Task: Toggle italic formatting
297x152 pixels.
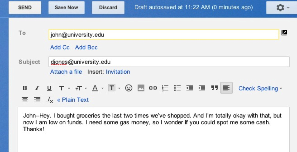Action: (x=37, y=88)
